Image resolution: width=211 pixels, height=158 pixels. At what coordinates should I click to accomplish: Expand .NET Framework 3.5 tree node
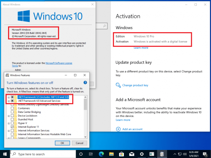9,97
